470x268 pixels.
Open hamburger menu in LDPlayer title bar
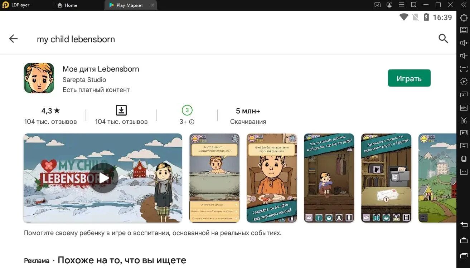pos(402,5)
